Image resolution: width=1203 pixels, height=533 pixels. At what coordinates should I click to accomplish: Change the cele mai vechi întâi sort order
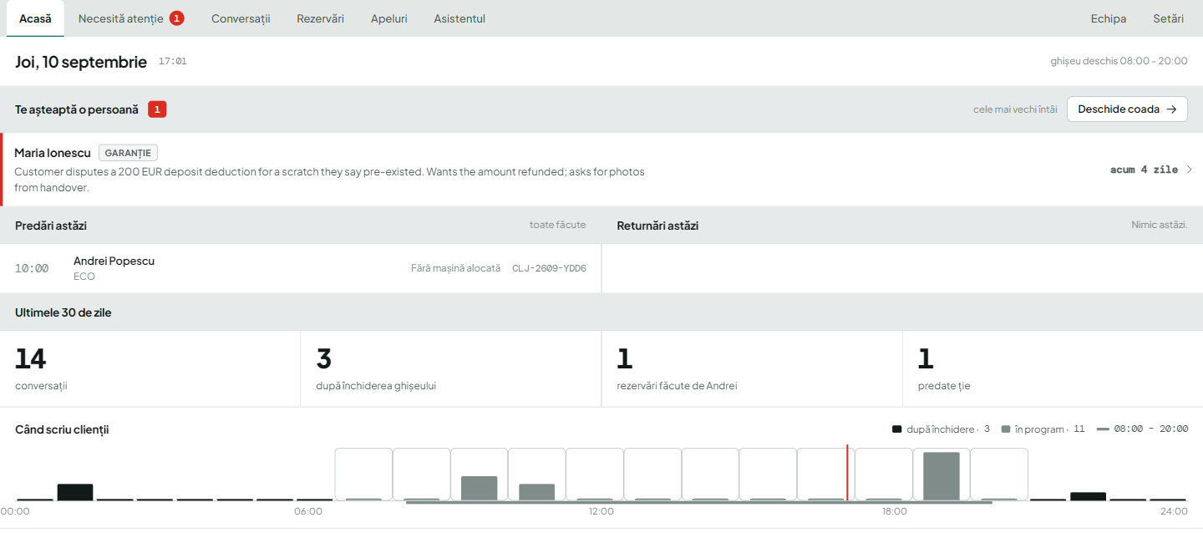[x=1015, y=109]
